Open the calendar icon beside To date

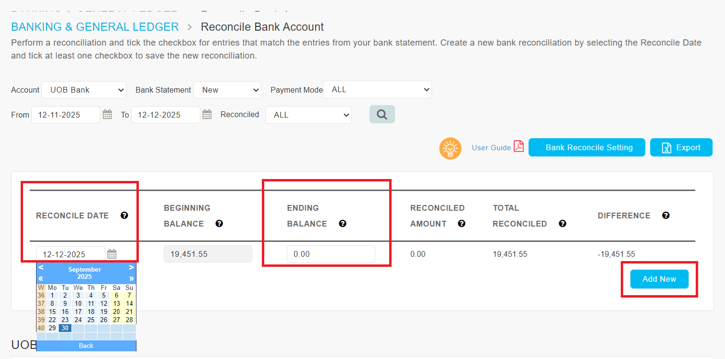point(207,115)
